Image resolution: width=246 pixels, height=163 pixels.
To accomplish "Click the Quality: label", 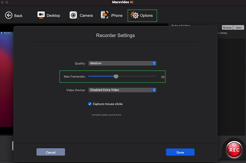I will tap(80, 63).
